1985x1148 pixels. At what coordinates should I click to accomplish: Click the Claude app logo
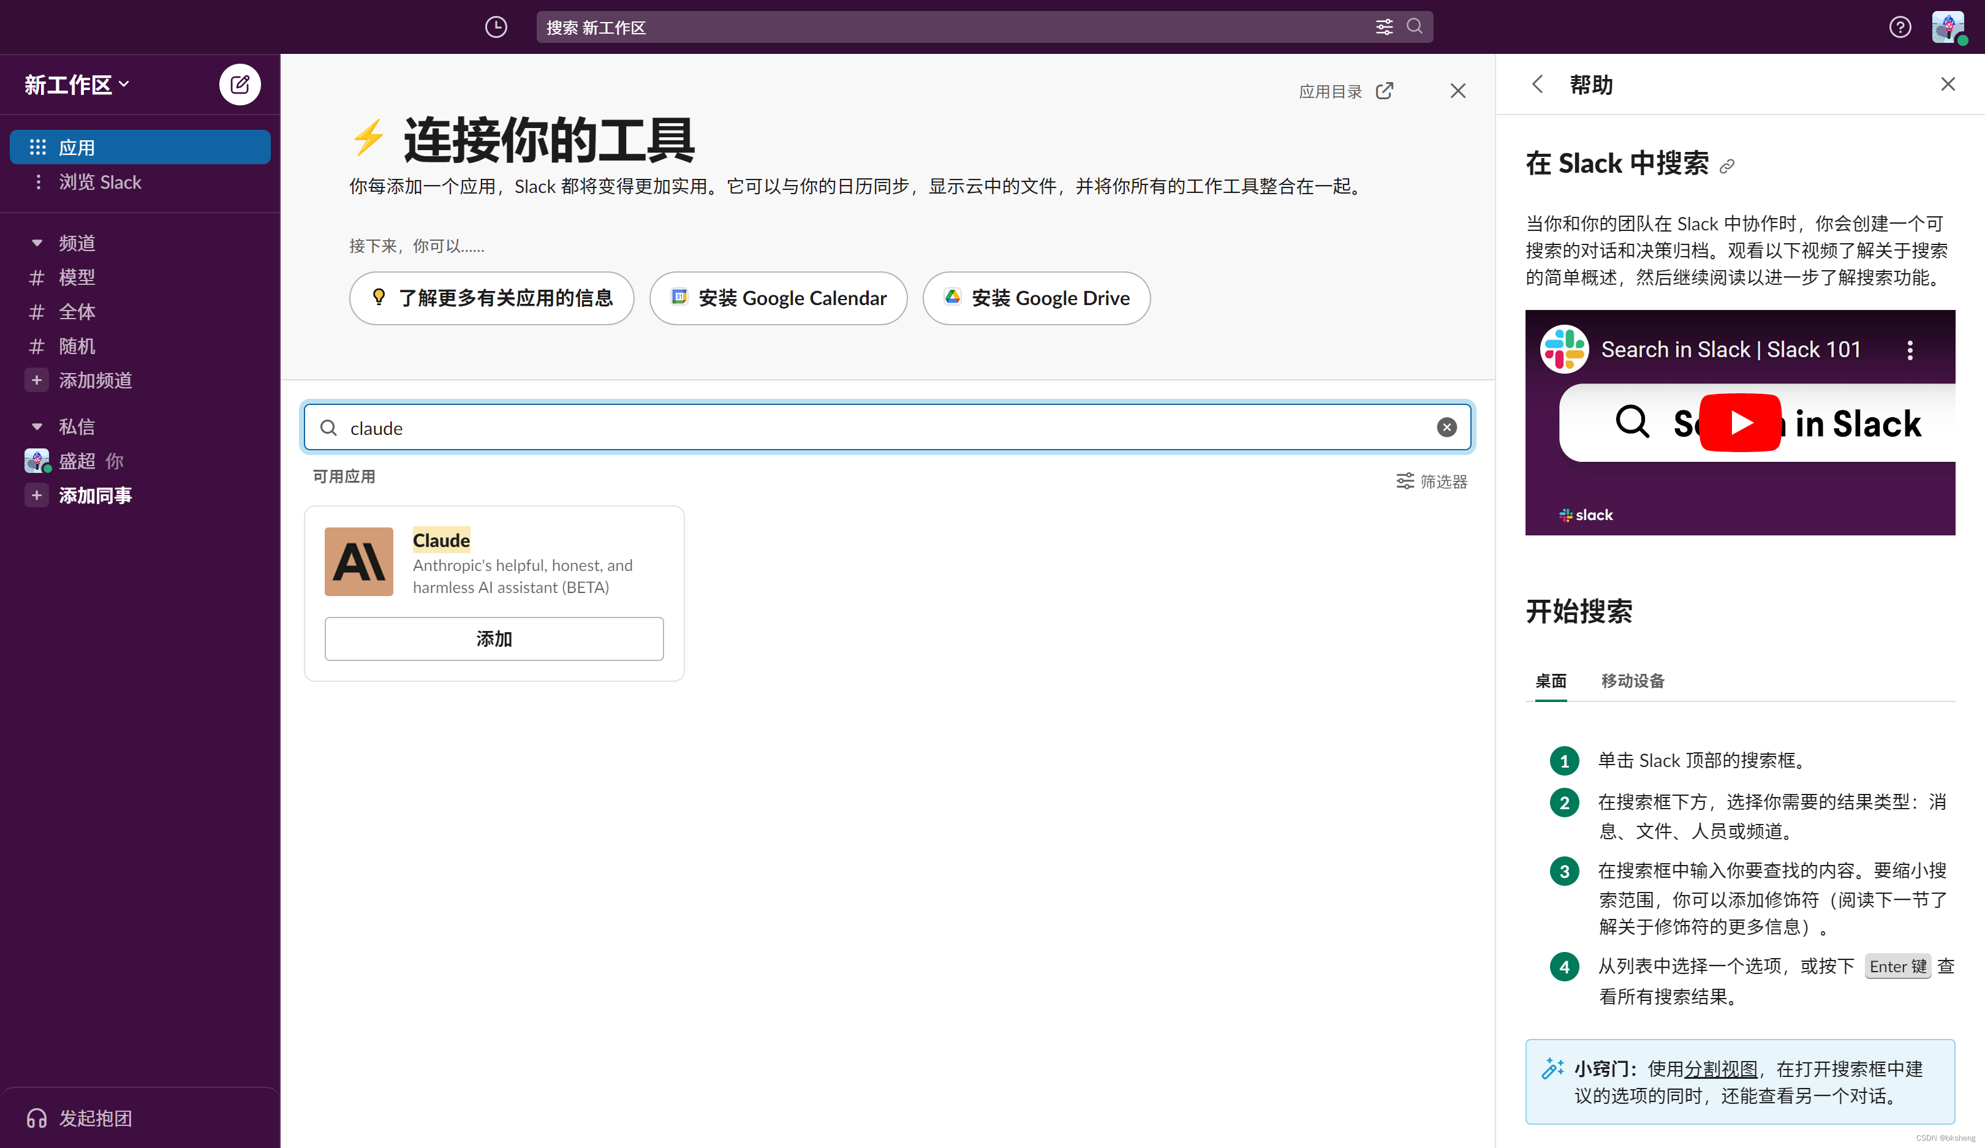358,561
